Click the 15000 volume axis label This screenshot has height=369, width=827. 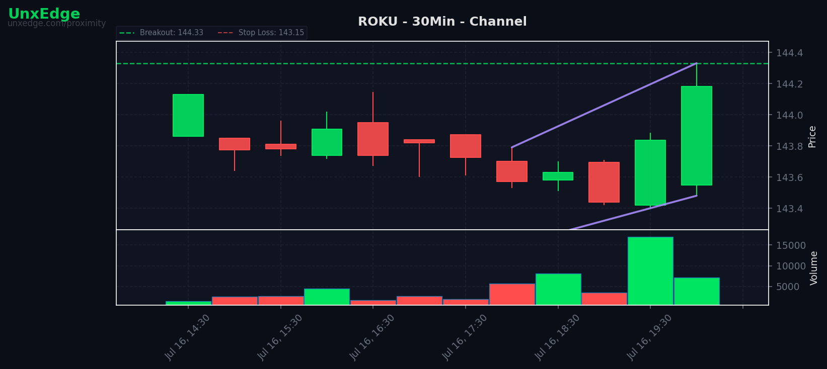tap(791, 245)
